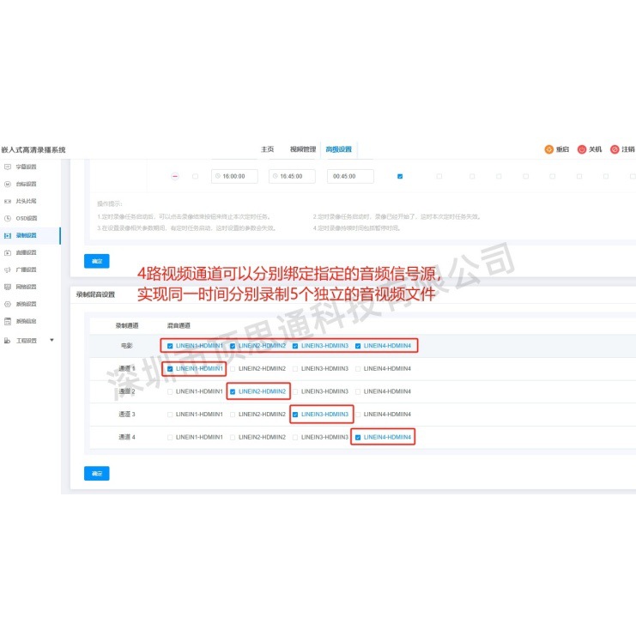Viewport: 636px width, 636px height.
Task: Enable LINEIN2-HDMIIN2 for 通道 1
Action: coord(233,368)
